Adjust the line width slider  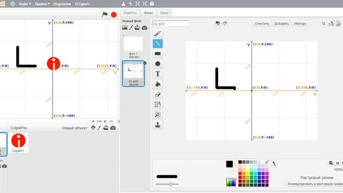tap(170, 184)
